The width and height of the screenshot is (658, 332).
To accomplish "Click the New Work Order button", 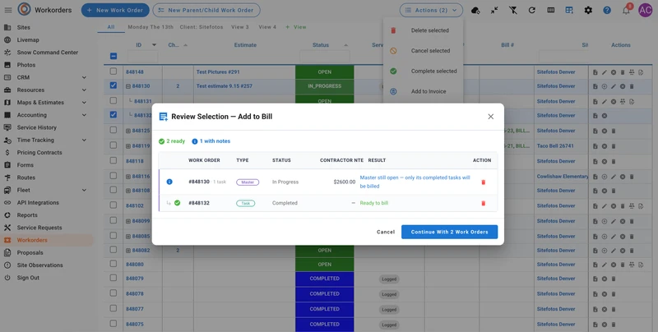I will [x=115, y=10].
